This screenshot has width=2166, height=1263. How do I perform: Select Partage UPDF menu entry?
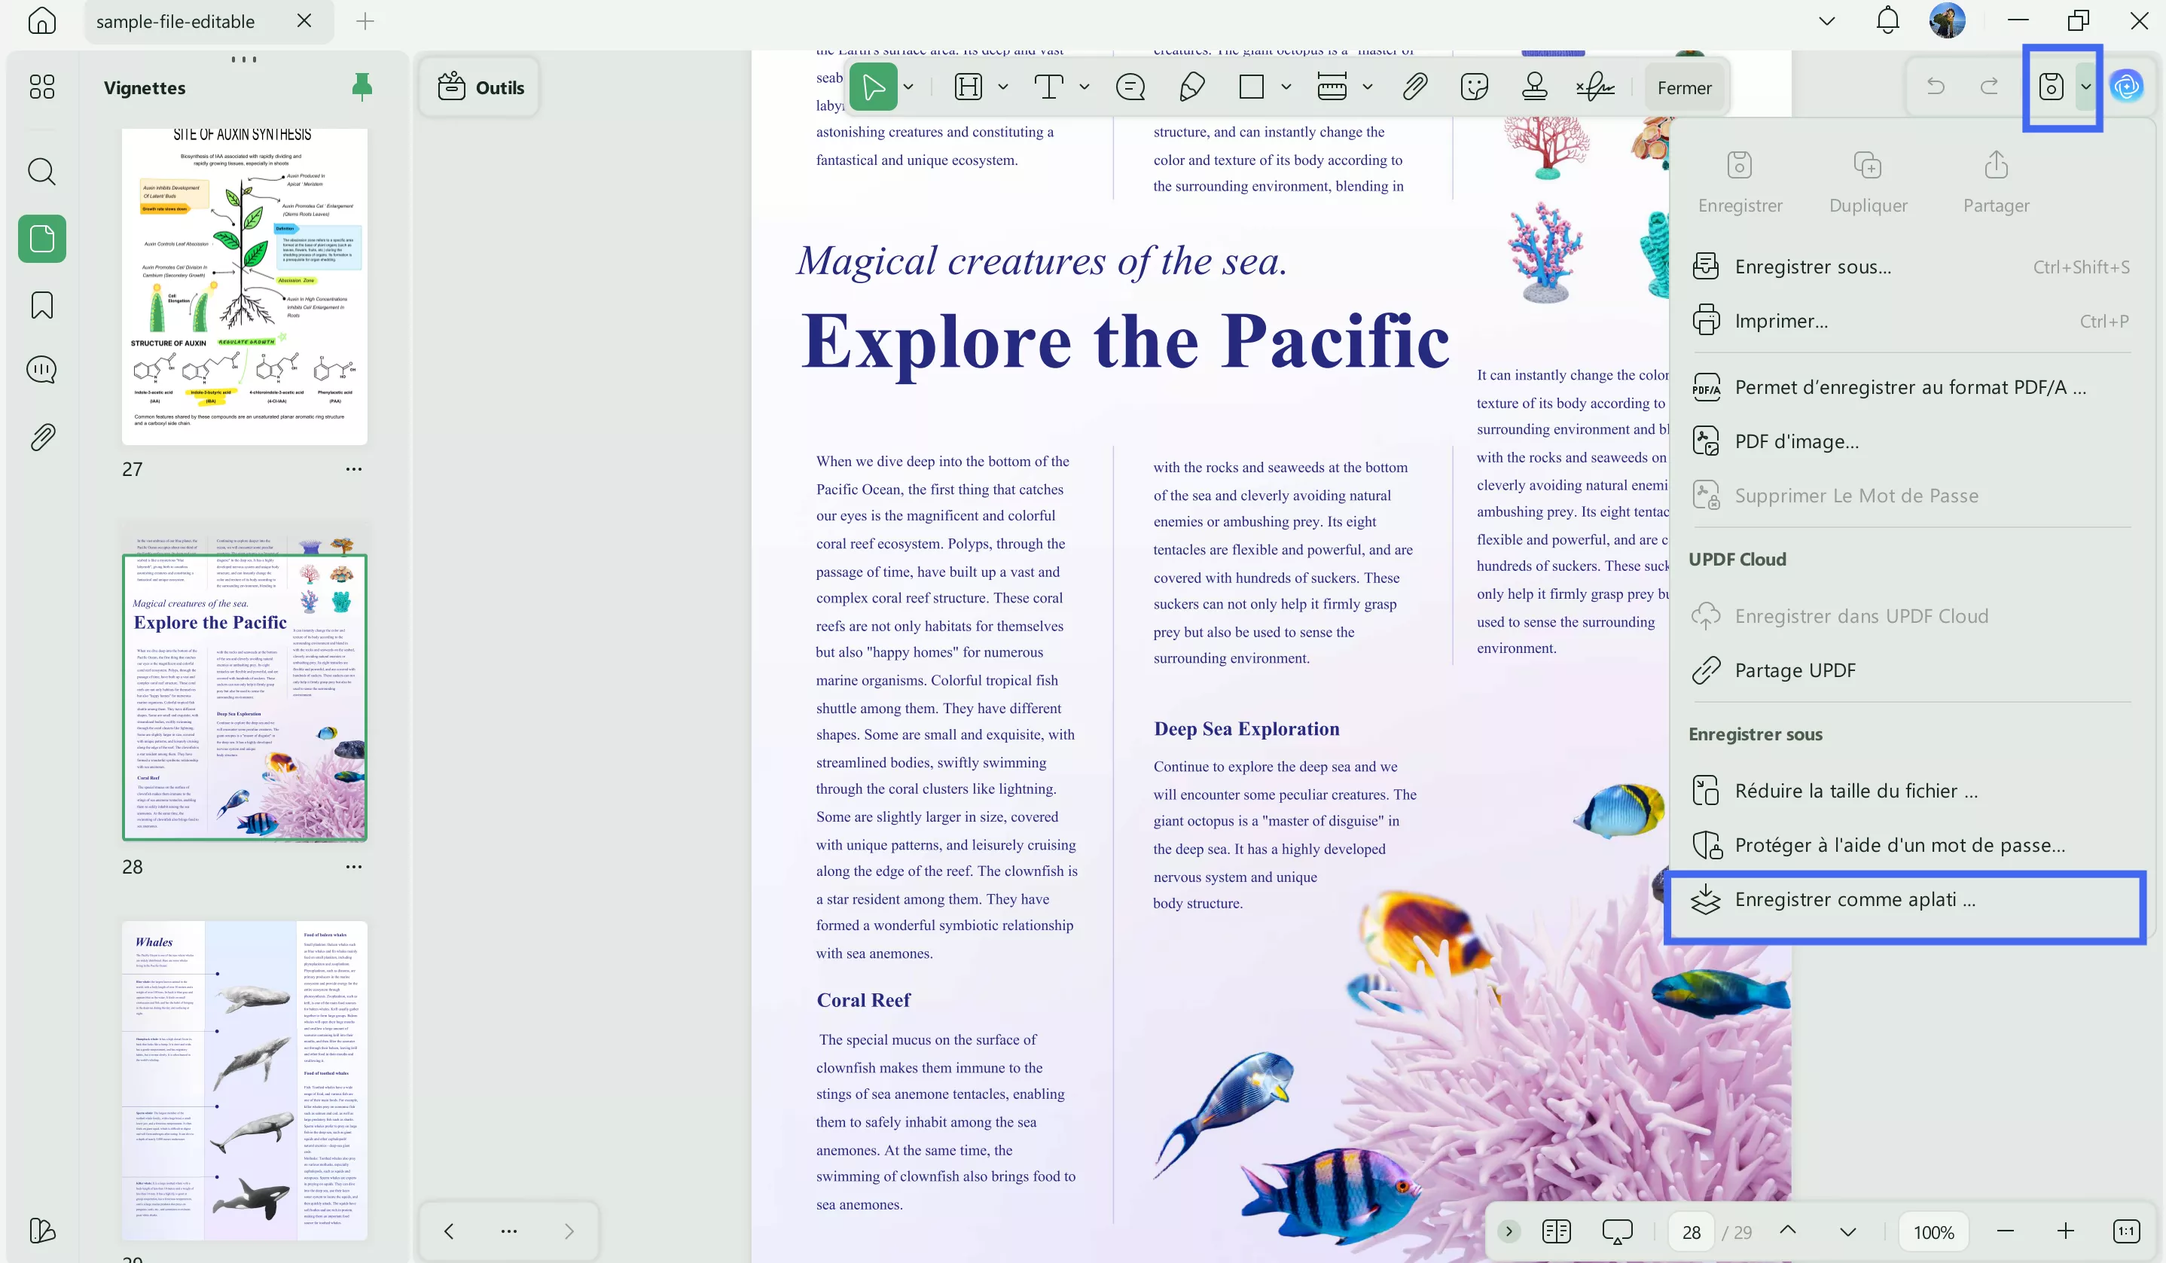point(1911,670)
